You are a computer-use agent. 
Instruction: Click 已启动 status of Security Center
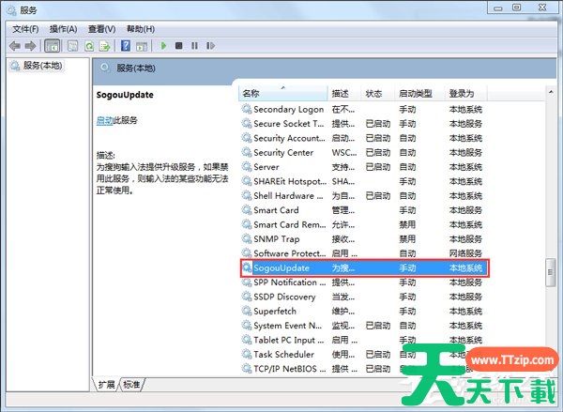pyautogui.click(x=378, y=152)
